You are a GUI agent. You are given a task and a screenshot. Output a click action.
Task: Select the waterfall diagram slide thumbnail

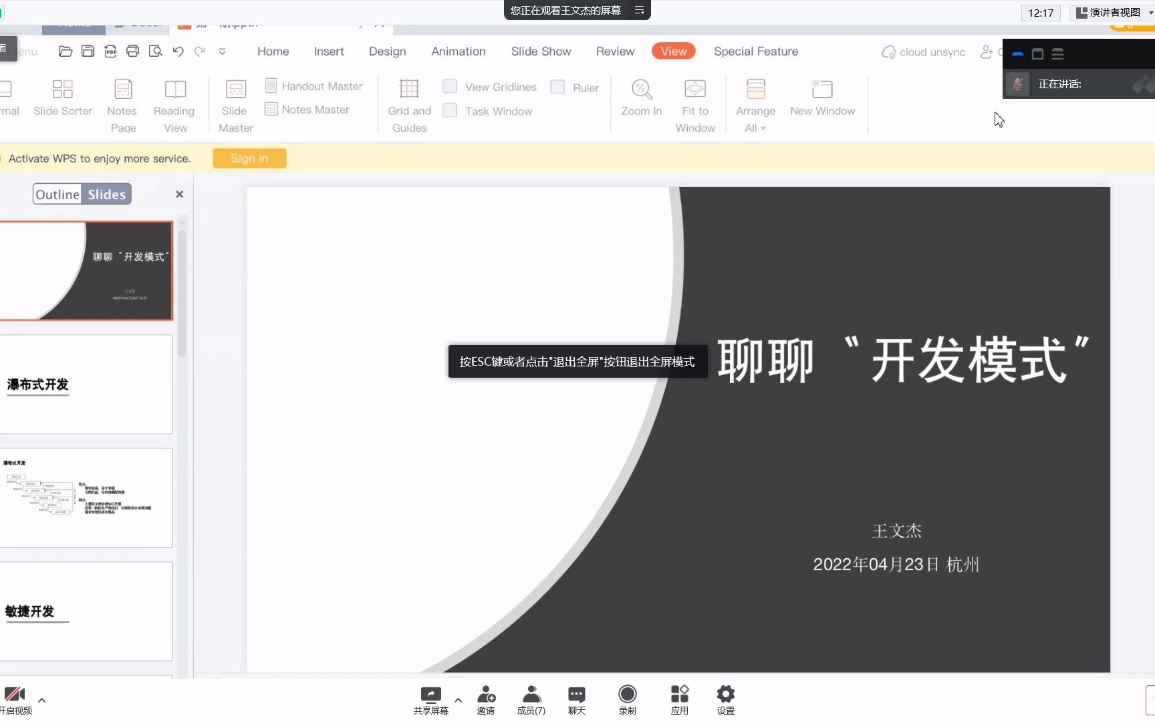coord(86,498)
